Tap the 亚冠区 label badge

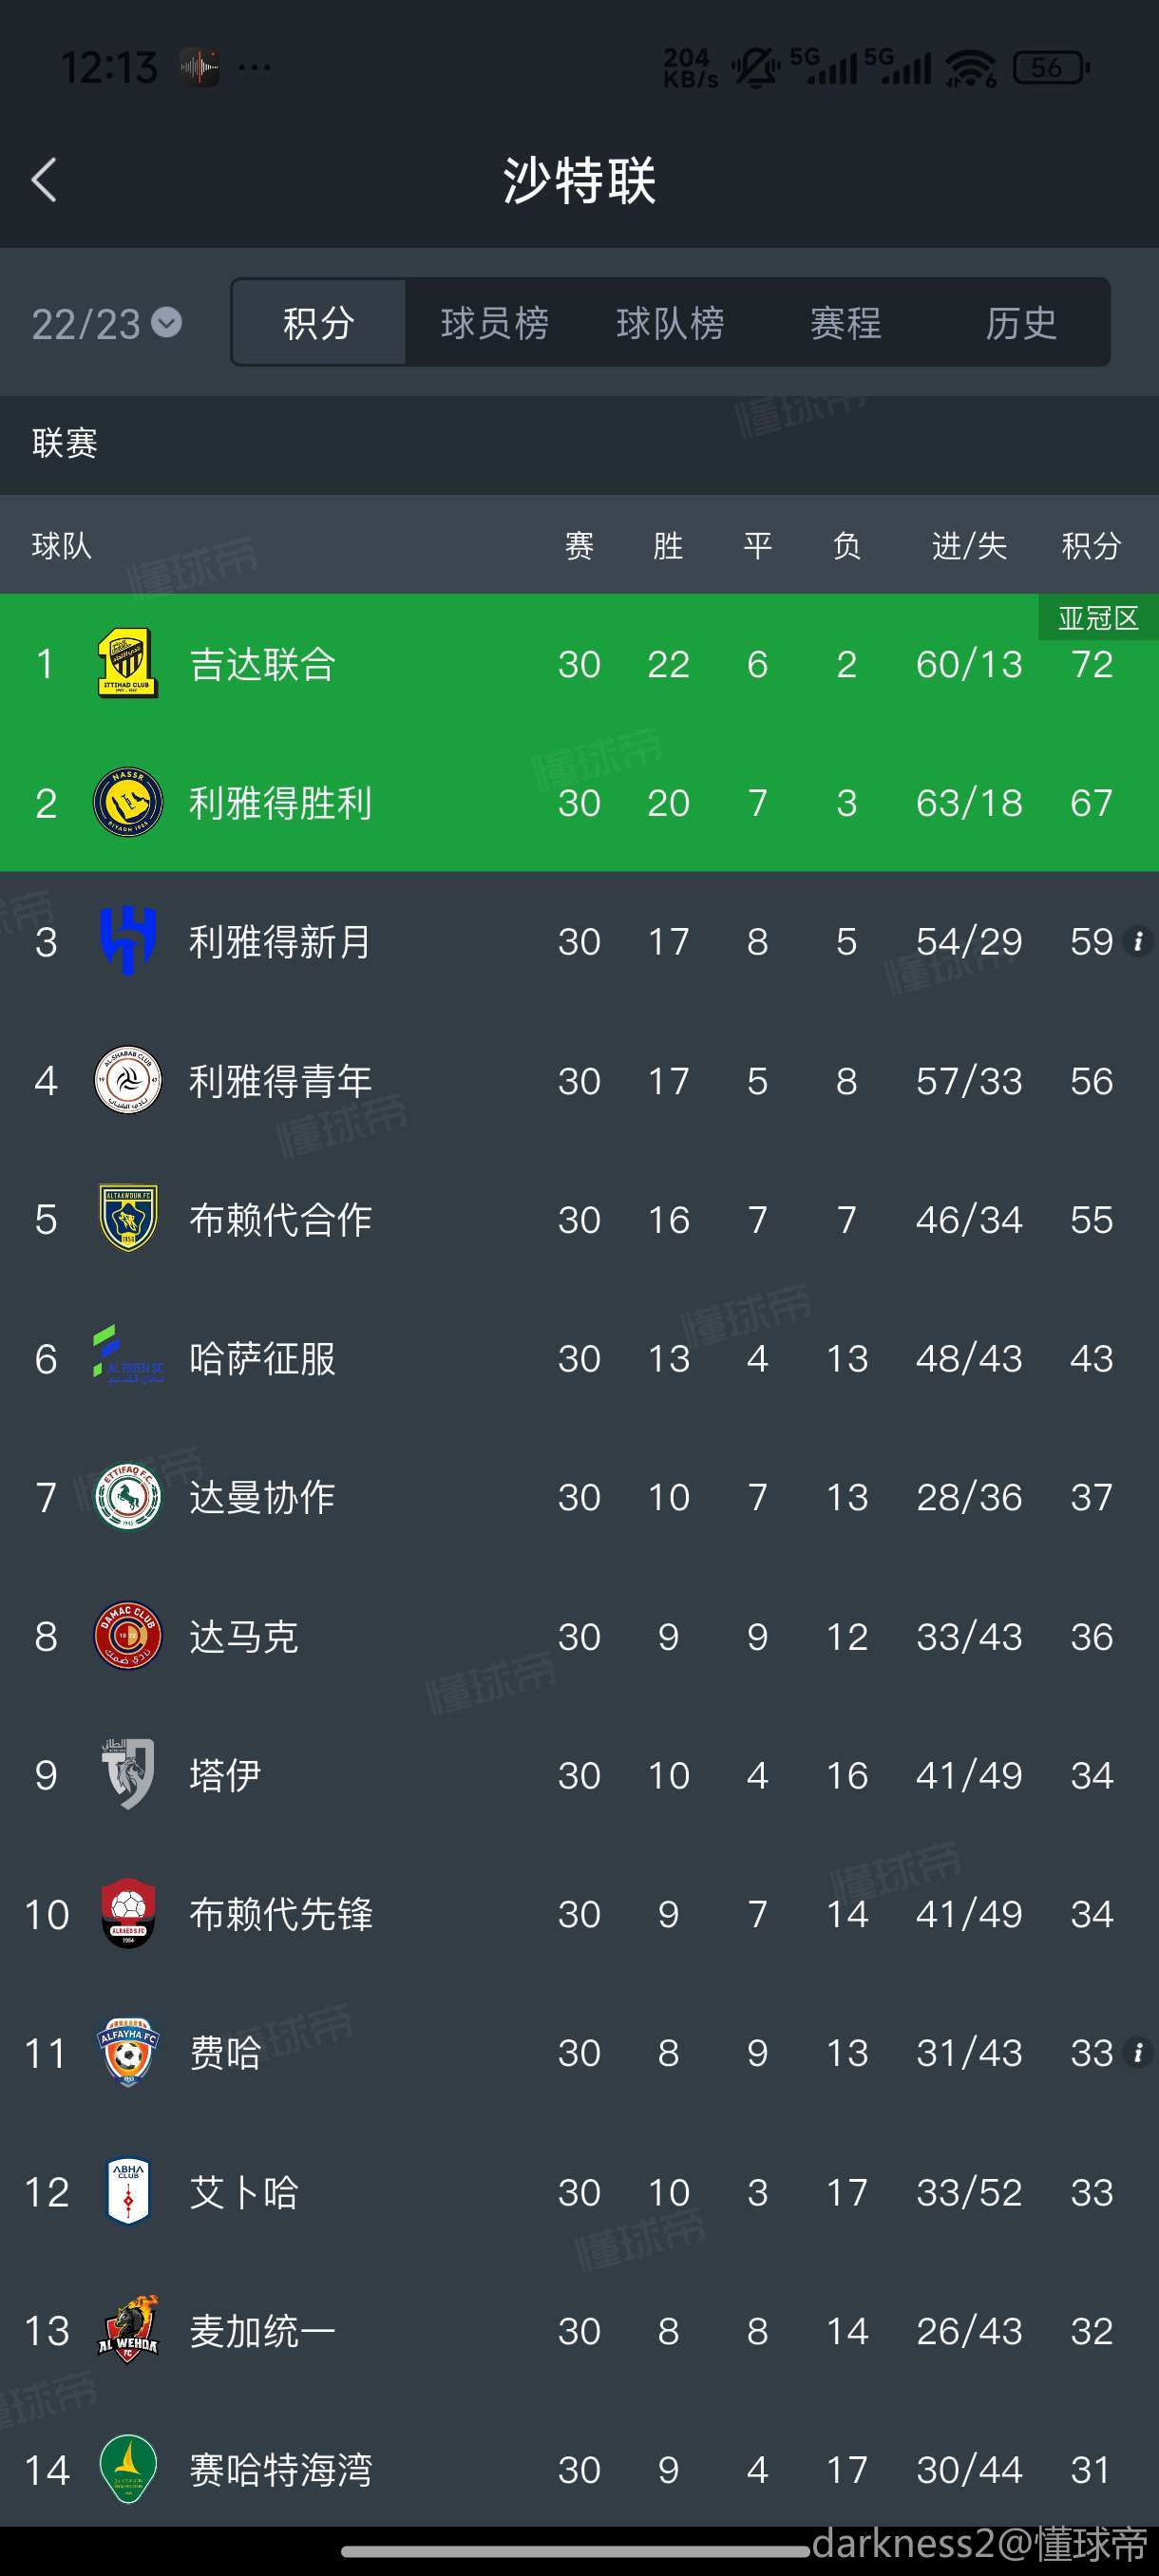[1098, 619]
